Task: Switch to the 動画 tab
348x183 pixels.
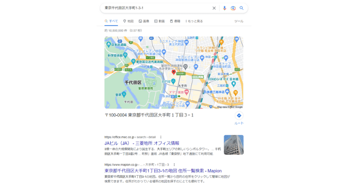Action: (159, 21)
